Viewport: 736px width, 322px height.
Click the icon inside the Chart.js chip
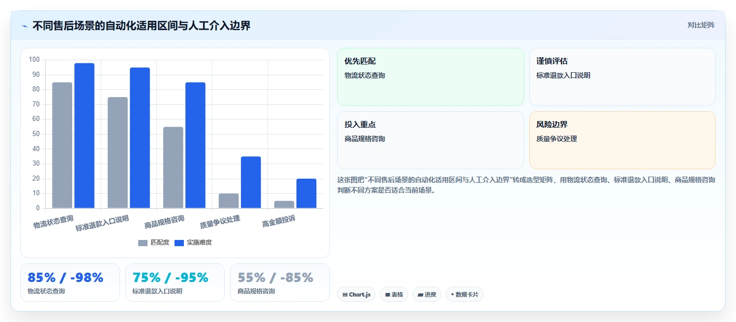click(345, 294)
